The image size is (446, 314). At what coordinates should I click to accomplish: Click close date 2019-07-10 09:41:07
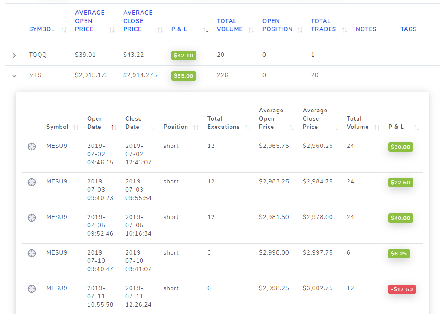point(138,261)
